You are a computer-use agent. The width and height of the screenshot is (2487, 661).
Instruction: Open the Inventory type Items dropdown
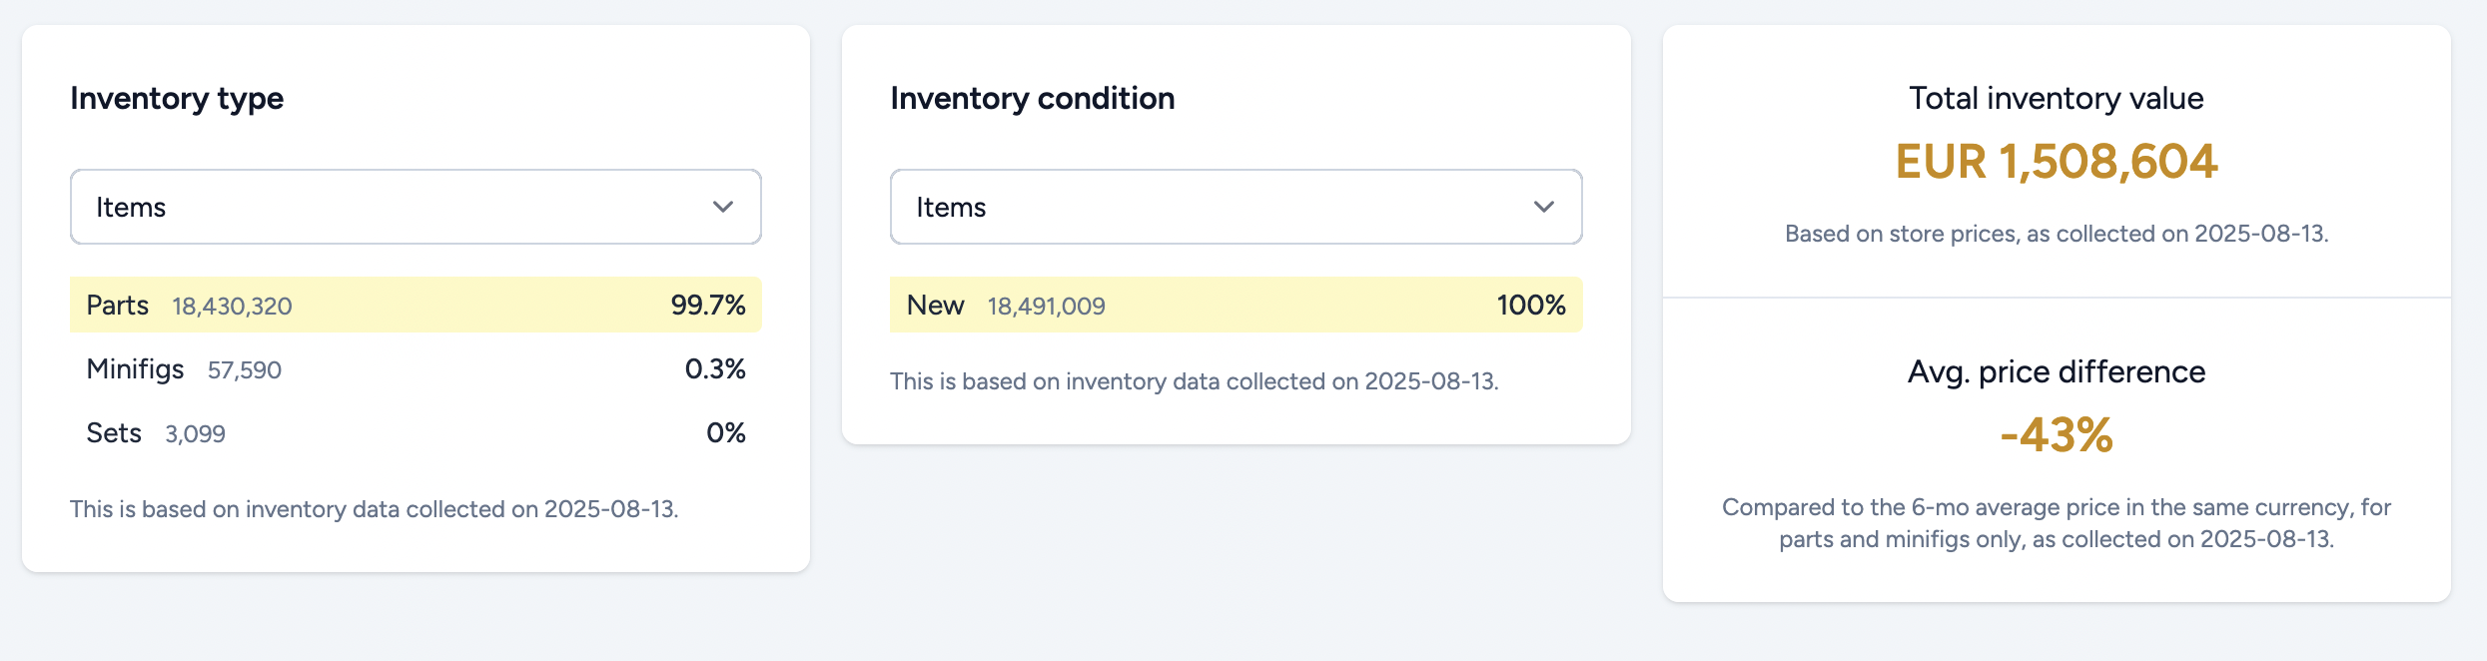coord(415,207)
